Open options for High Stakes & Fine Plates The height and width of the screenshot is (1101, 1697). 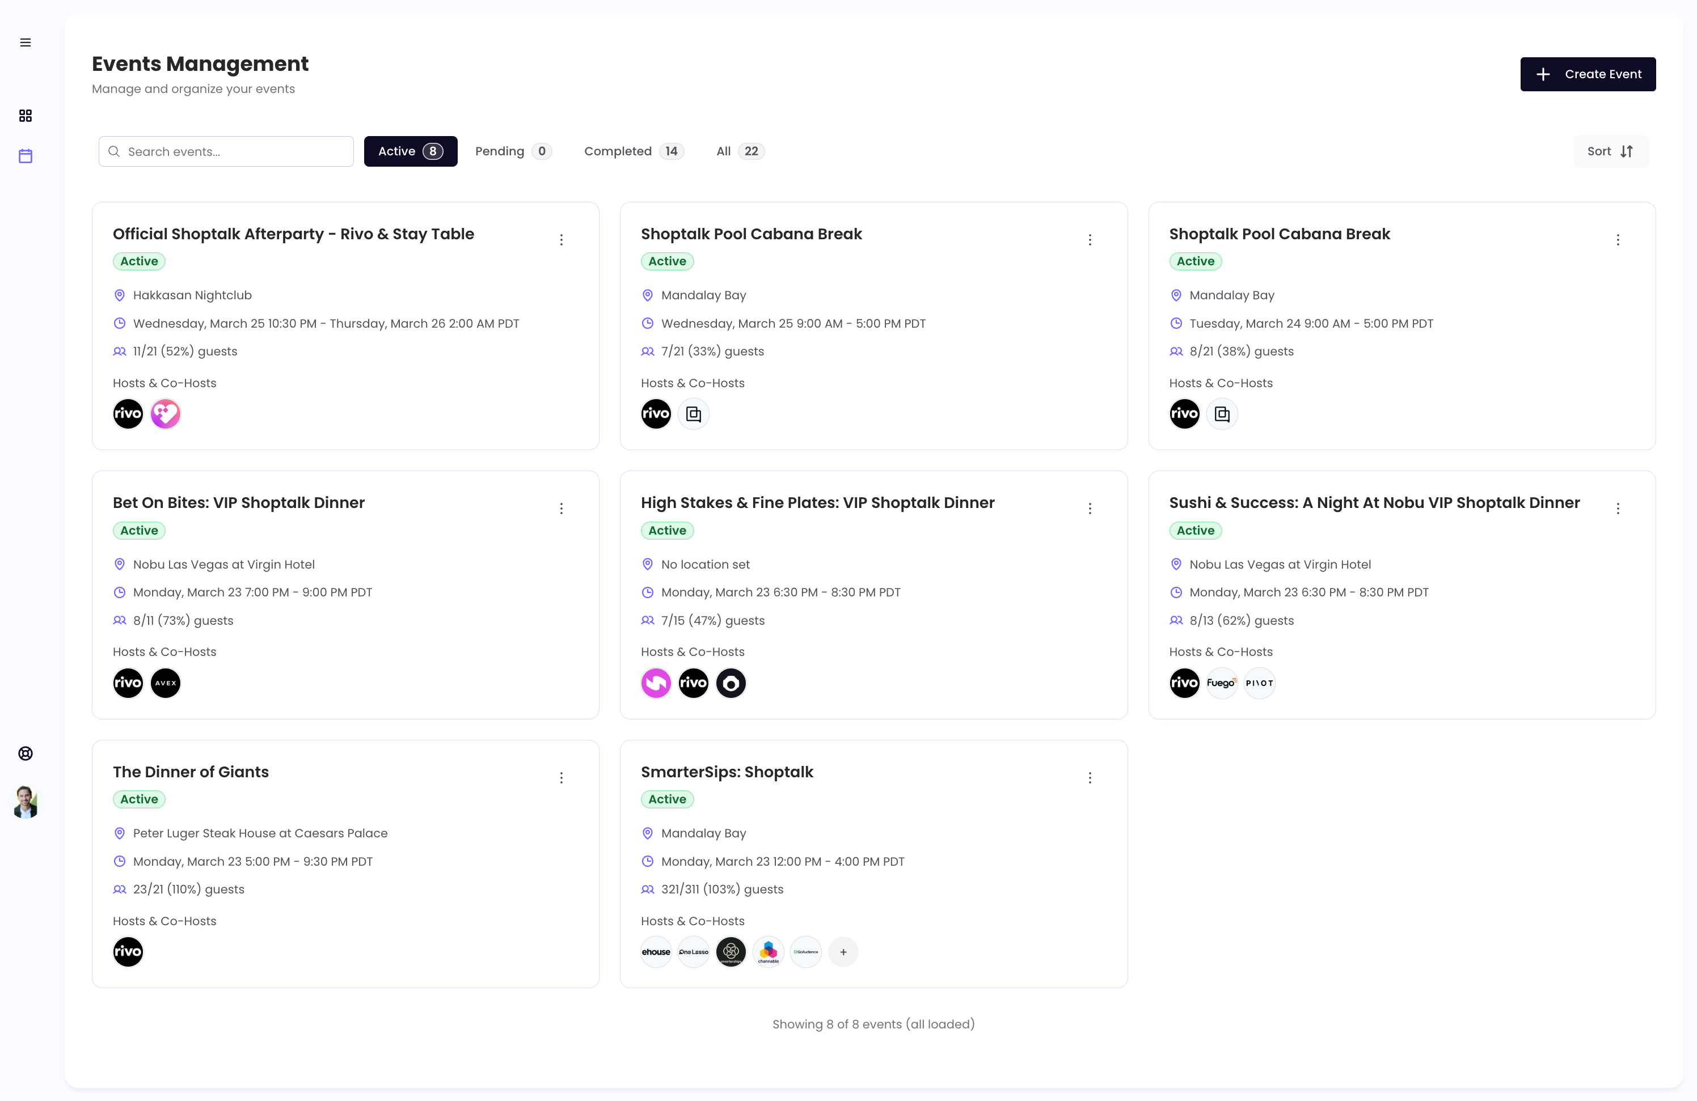[1090, 508]
